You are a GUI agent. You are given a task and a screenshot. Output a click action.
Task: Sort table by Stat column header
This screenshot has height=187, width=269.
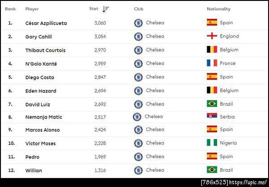click(x=94, y=9)
